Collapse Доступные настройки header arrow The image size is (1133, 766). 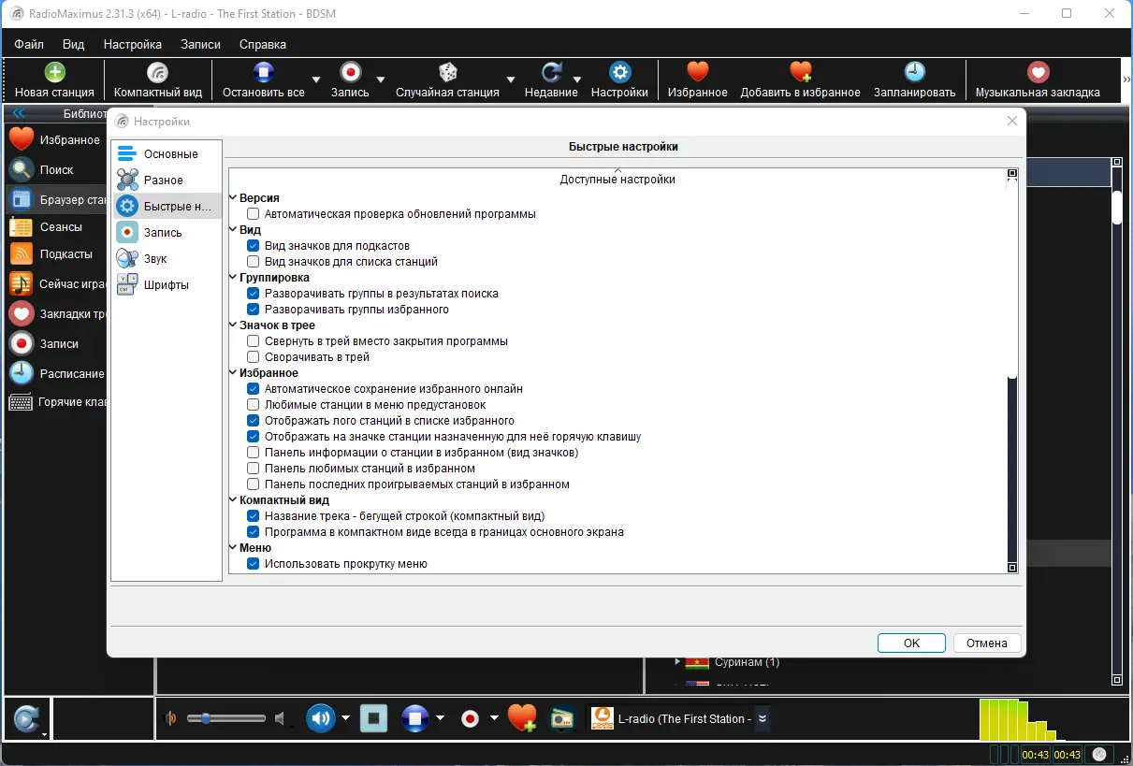tap(617, 170)
